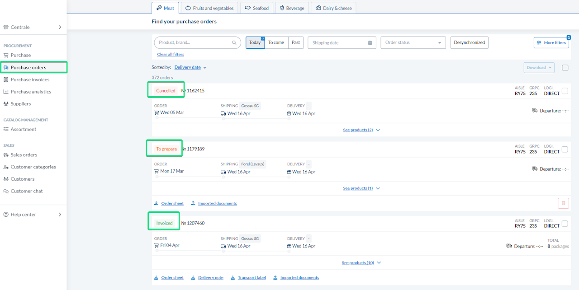The image size is (579, 290).
Task: Click 8 packages total on order 1207460
Action: 558,247
